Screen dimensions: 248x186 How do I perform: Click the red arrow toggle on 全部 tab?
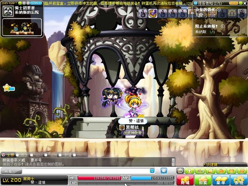click(3, 155)
